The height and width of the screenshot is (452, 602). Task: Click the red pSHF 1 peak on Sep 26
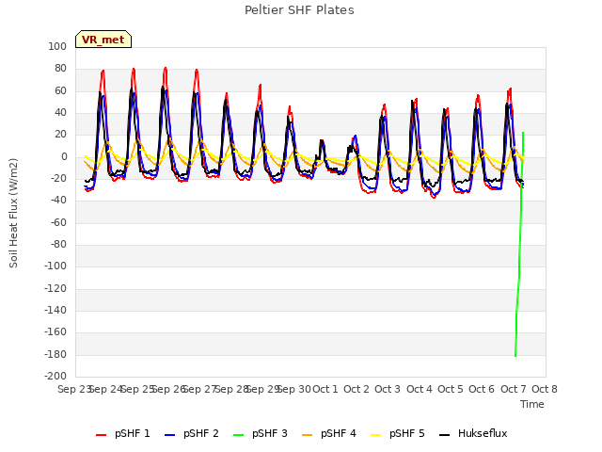tap(166, 69)
